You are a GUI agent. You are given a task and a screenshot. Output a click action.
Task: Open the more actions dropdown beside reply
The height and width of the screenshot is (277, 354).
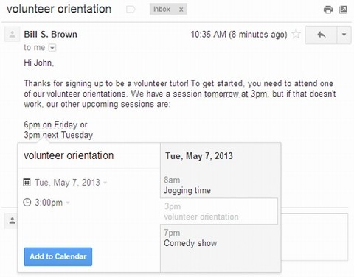click(x=344, y=35)
